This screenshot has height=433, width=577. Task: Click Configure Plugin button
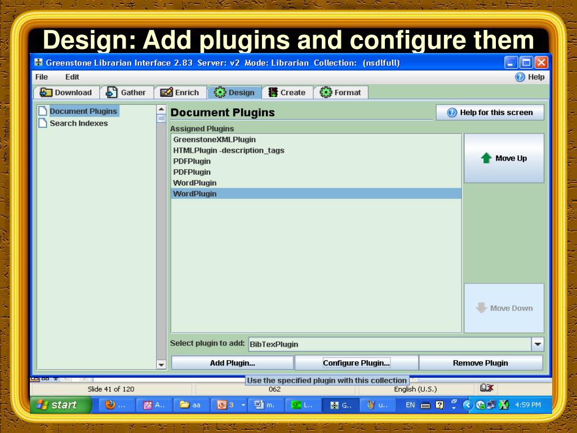pos(356,363)
